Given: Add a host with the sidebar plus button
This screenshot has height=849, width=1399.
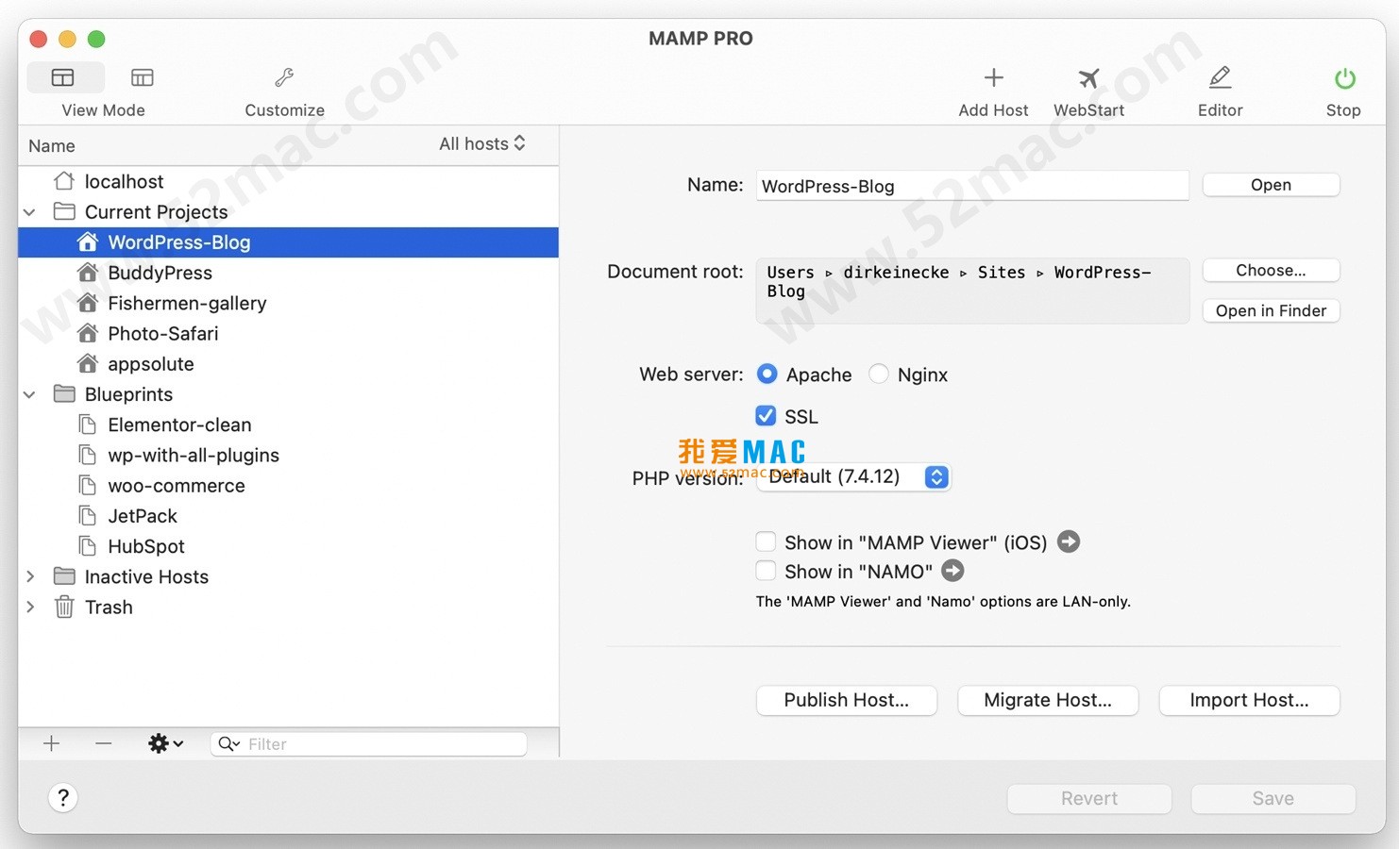Looking at the screenshot, I should [x=52, y=743].
